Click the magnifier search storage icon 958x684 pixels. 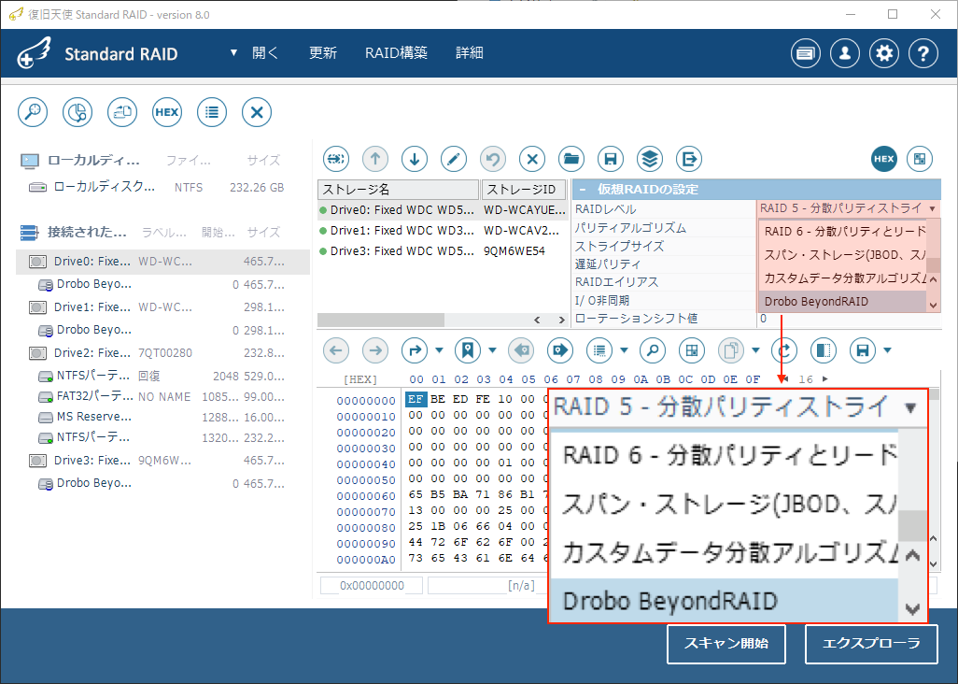click(33, 112)
